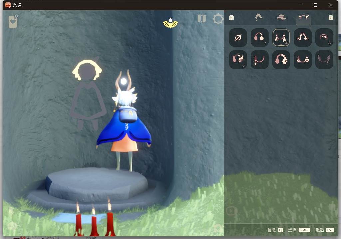Screen dimensions: 341x239
Task: Choose the earmuffs headphone accessory
Action: pos(259,38)
